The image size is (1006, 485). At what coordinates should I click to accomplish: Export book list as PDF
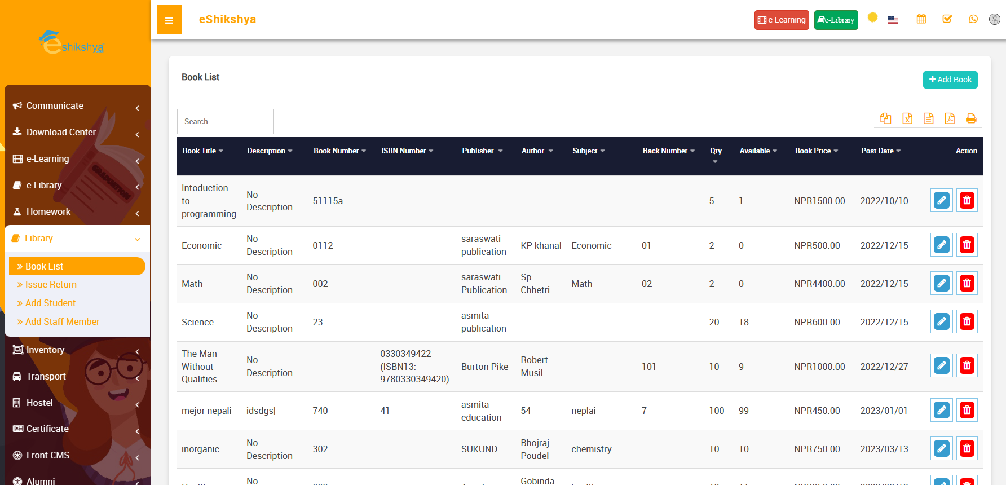point(950,118)
